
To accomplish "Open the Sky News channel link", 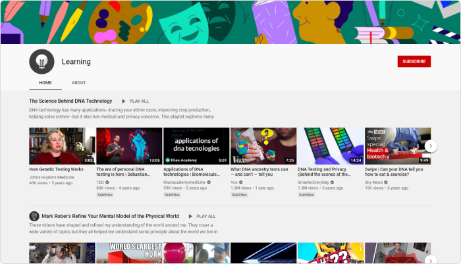I will pos(373,182).
